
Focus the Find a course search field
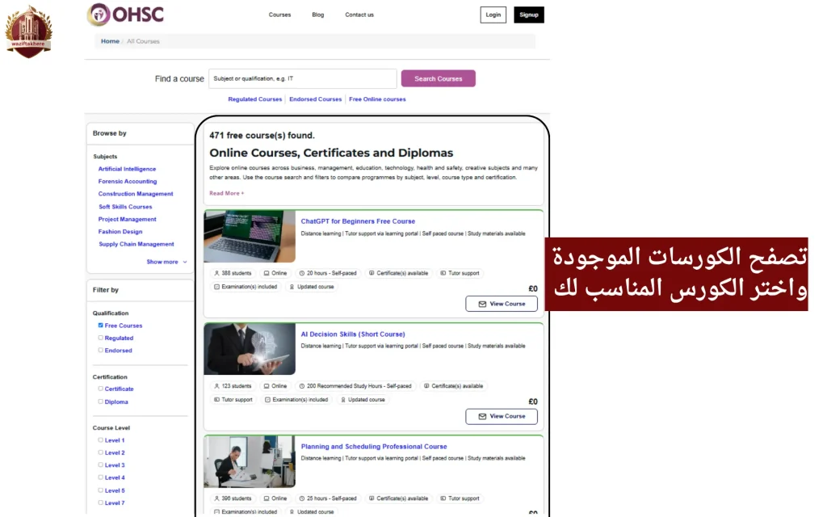coord(303,78)
